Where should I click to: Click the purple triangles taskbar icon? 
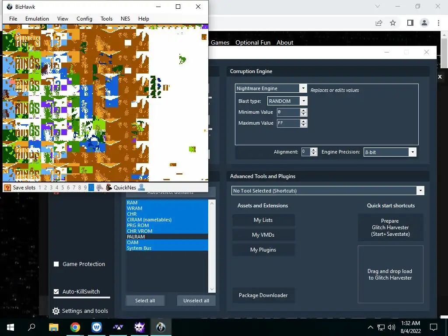(118, 327)
